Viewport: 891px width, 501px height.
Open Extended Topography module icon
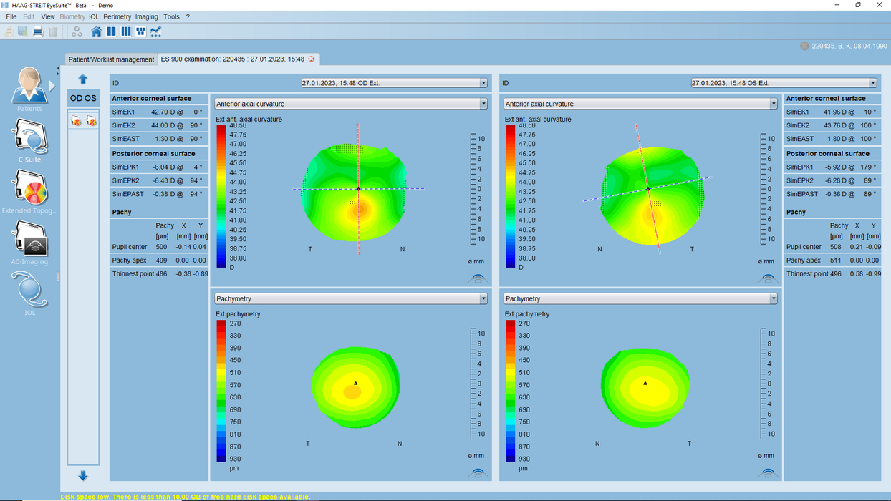pyautogui.click(x=29, y=190)
